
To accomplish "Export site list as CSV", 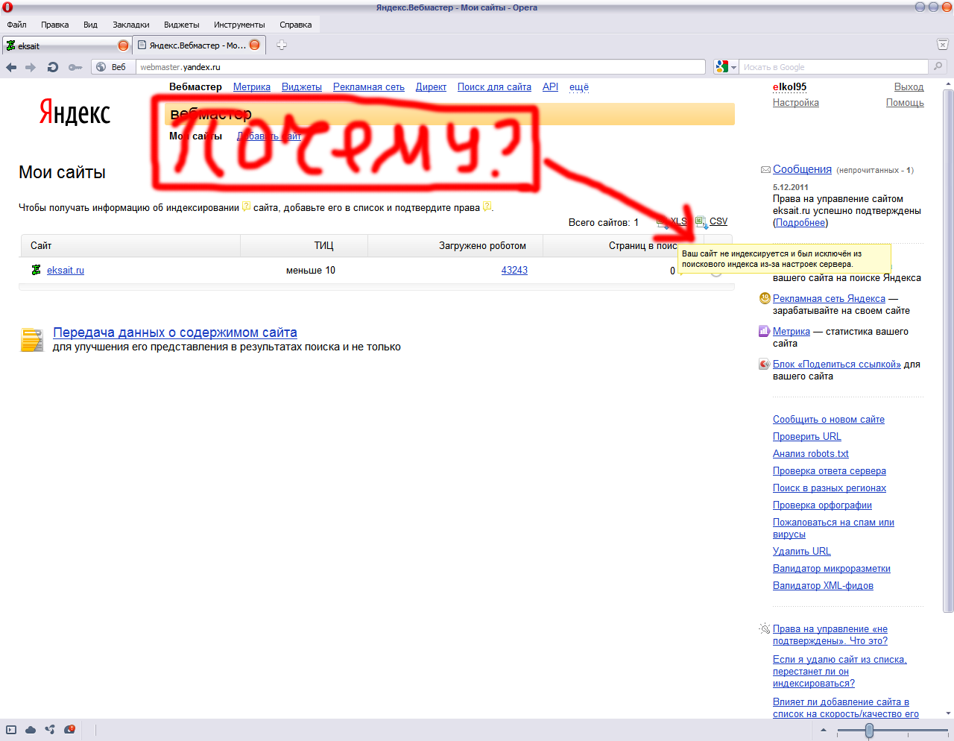I will tap(718, 221).
